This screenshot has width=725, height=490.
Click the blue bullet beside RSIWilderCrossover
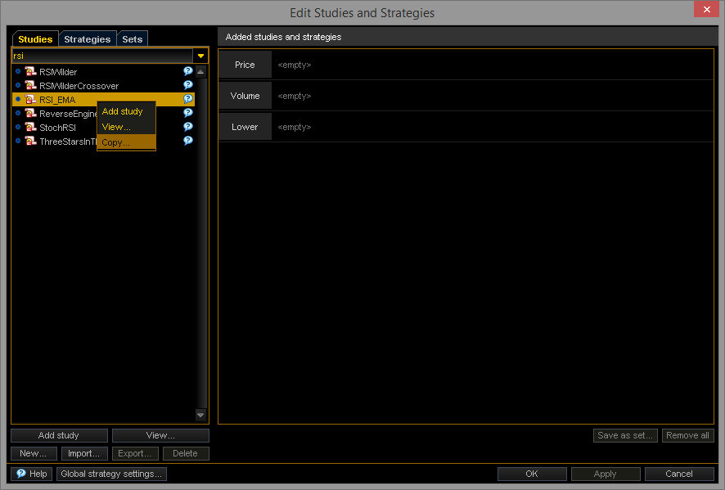[x=18, y=86]
